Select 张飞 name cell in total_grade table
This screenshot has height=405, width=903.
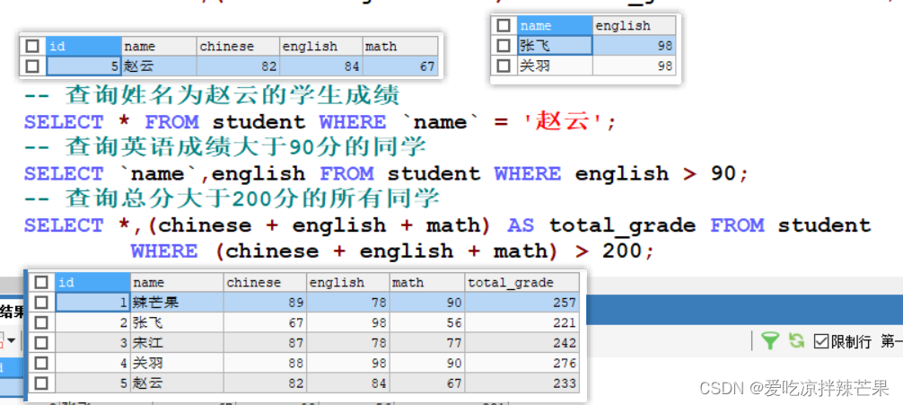[x=177, y=322]
